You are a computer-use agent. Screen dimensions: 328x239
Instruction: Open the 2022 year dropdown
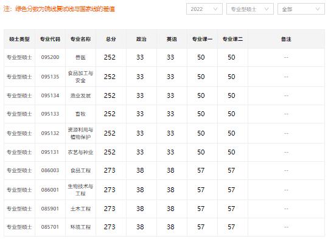coord(204,9)
